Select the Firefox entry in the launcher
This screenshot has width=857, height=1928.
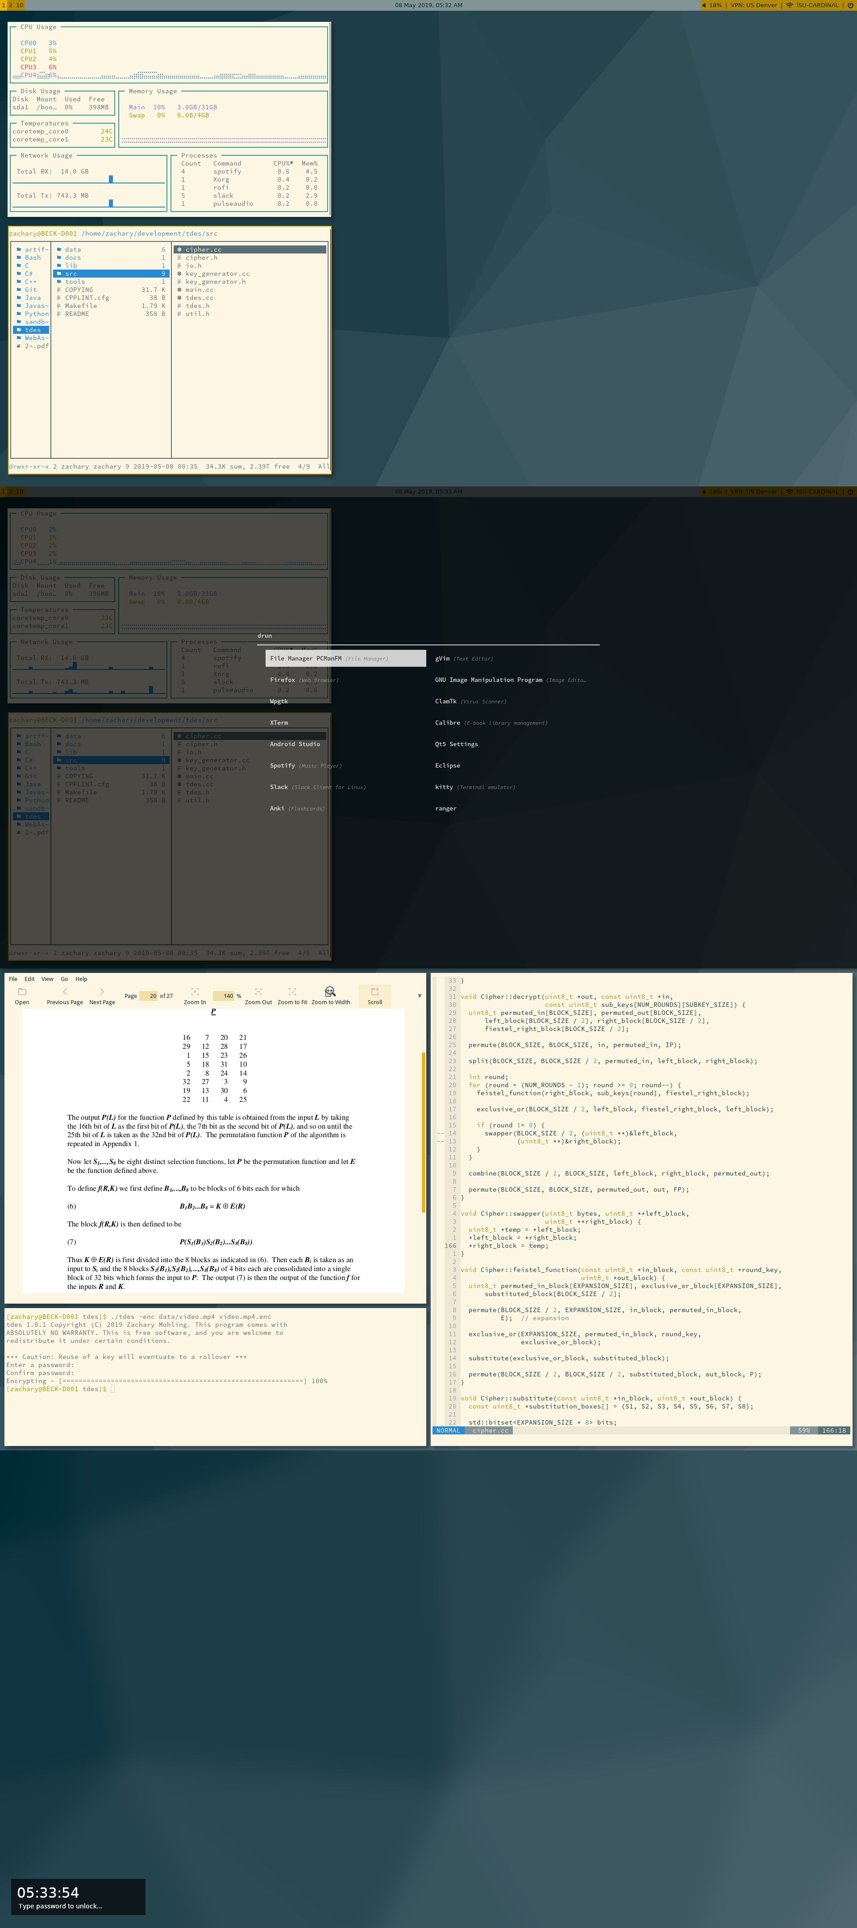pyautogui.click(x=283, y=680)
